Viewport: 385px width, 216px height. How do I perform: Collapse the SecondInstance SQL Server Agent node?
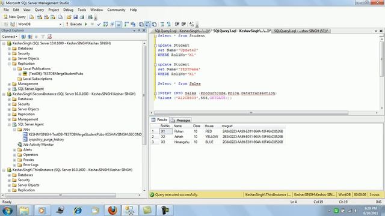click(9, 124)
